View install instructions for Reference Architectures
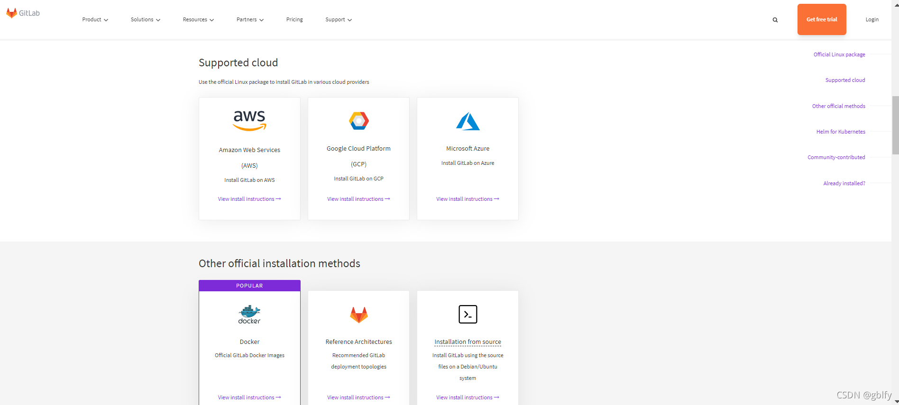The width and height of the screenshot is (899, 405). pyautogui.click(x=358, y=397)
